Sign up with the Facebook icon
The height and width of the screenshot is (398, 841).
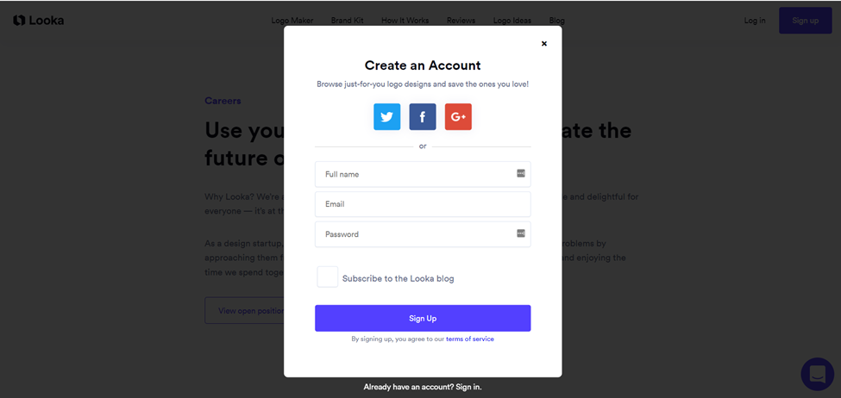tap(423, 117)
